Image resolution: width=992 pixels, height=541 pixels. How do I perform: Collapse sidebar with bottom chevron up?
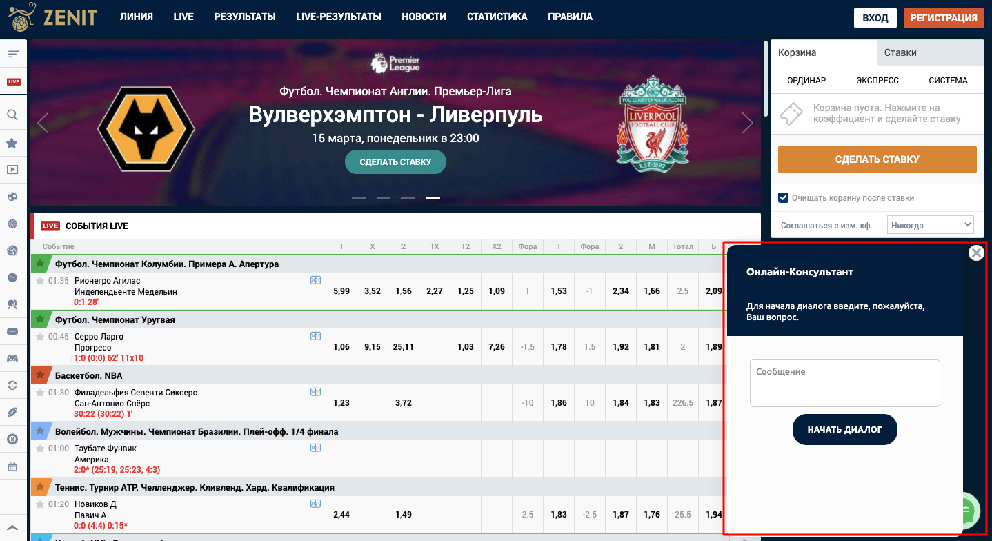click(x=12, y=527)
